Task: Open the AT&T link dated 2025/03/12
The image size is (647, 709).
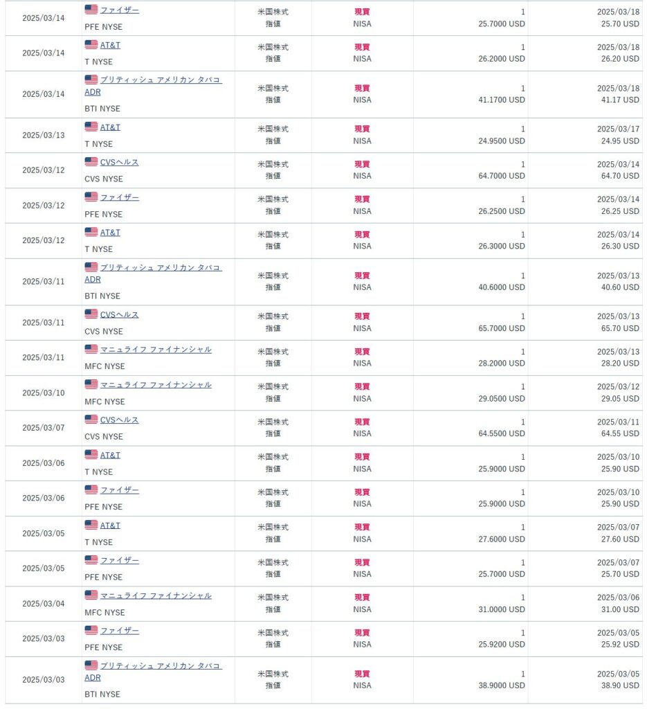Action: (110, 233)
